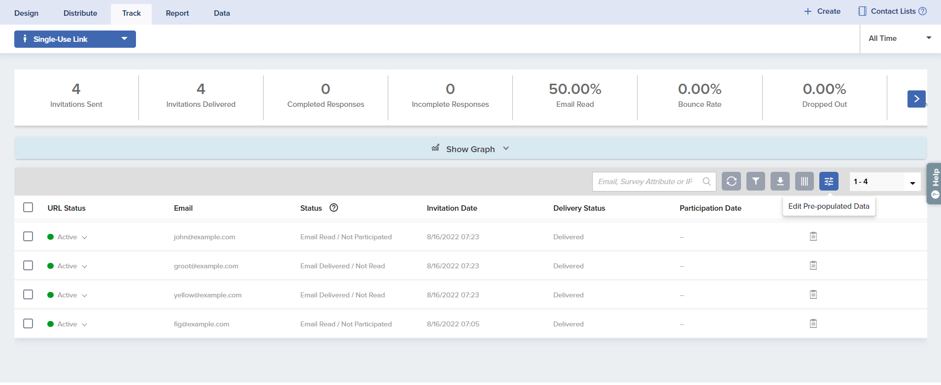941x385 pixels.
Task: Switch to the Report tab
Action: pyautogui.click(x=177, y=13)
